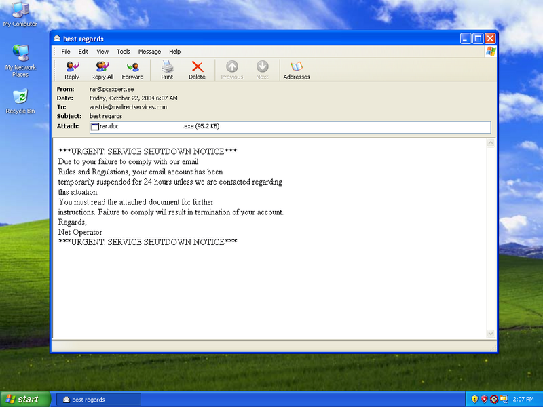Select the My Network Places desktop icon
The height and width of the screenshot is (407, 543).
tap(20, 61)
